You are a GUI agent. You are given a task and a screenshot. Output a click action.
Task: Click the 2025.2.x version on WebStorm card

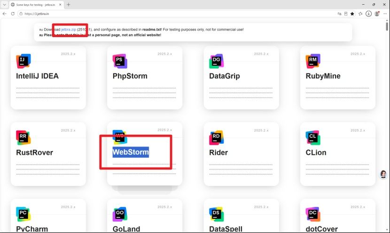[x=164, y=130]
